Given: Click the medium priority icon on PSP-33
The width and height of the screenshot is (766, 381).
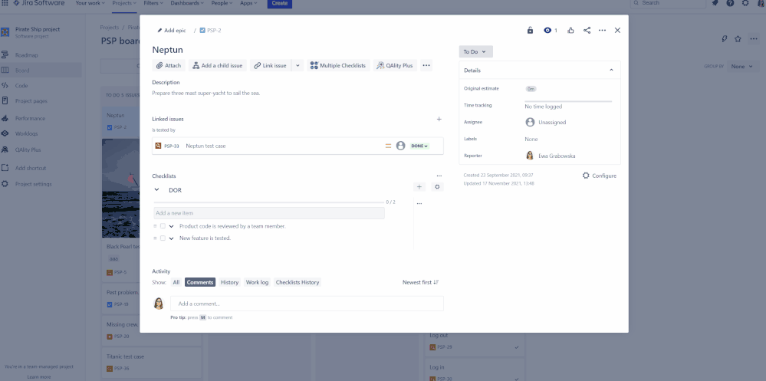Looking at the screenshot, I should pos(389,146).
